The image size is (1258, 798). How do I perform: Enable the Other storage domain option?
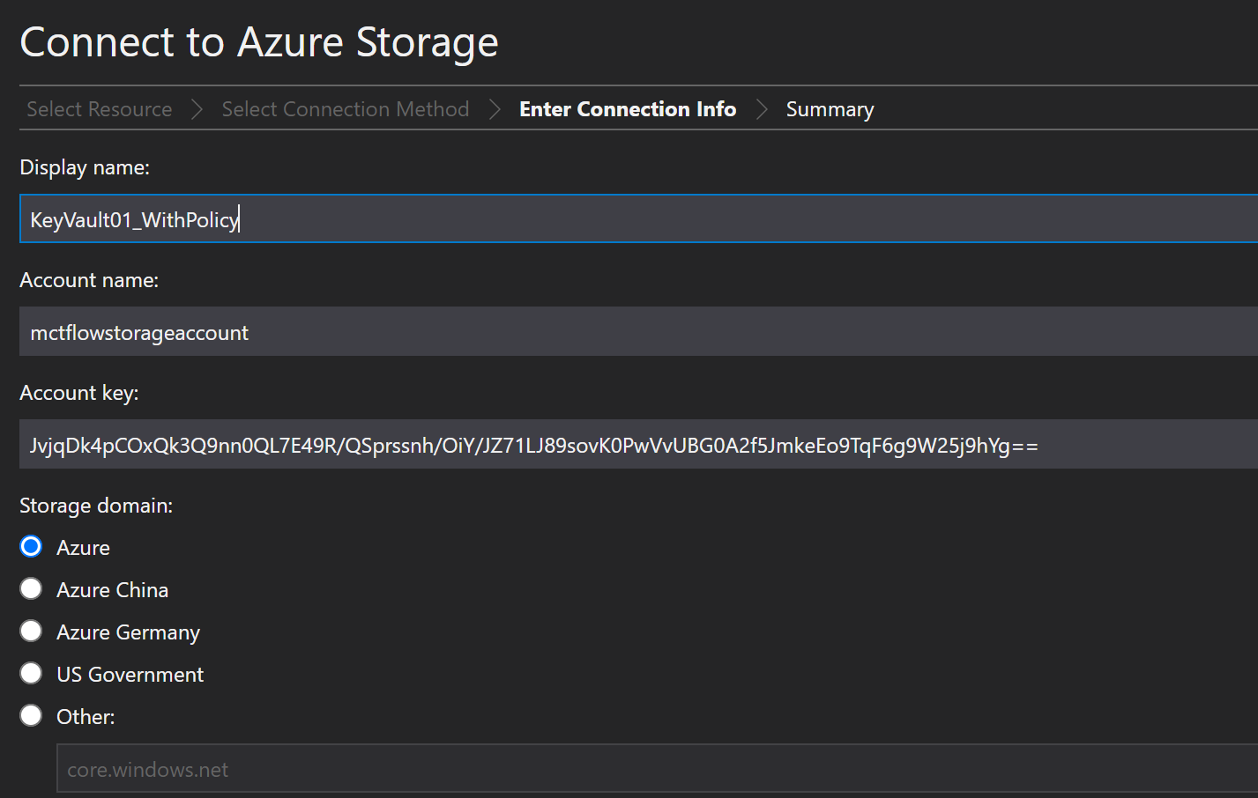click(x=31, y=716)
